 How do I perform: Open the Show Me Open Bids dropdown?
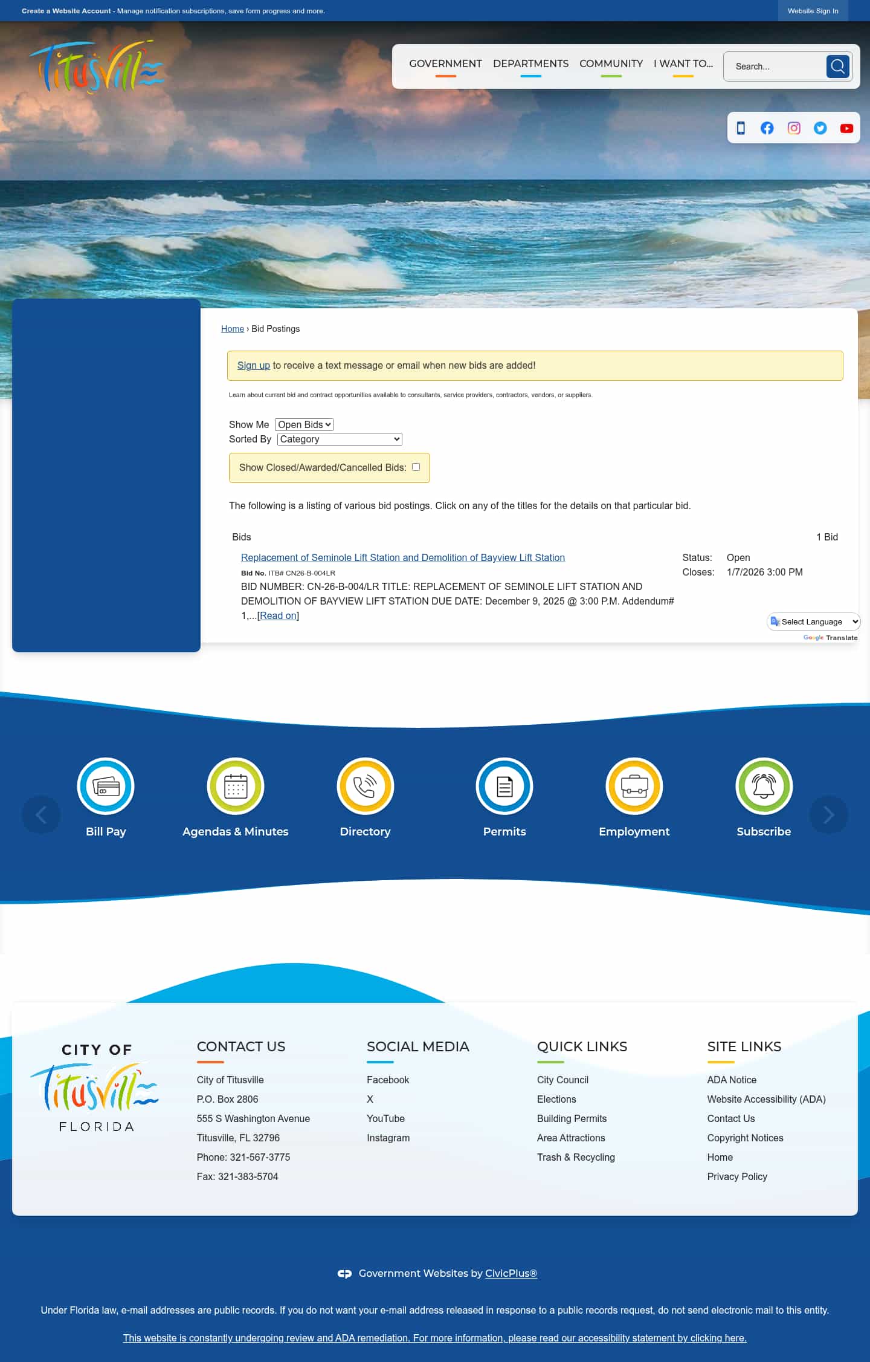(x=304, y=424)
